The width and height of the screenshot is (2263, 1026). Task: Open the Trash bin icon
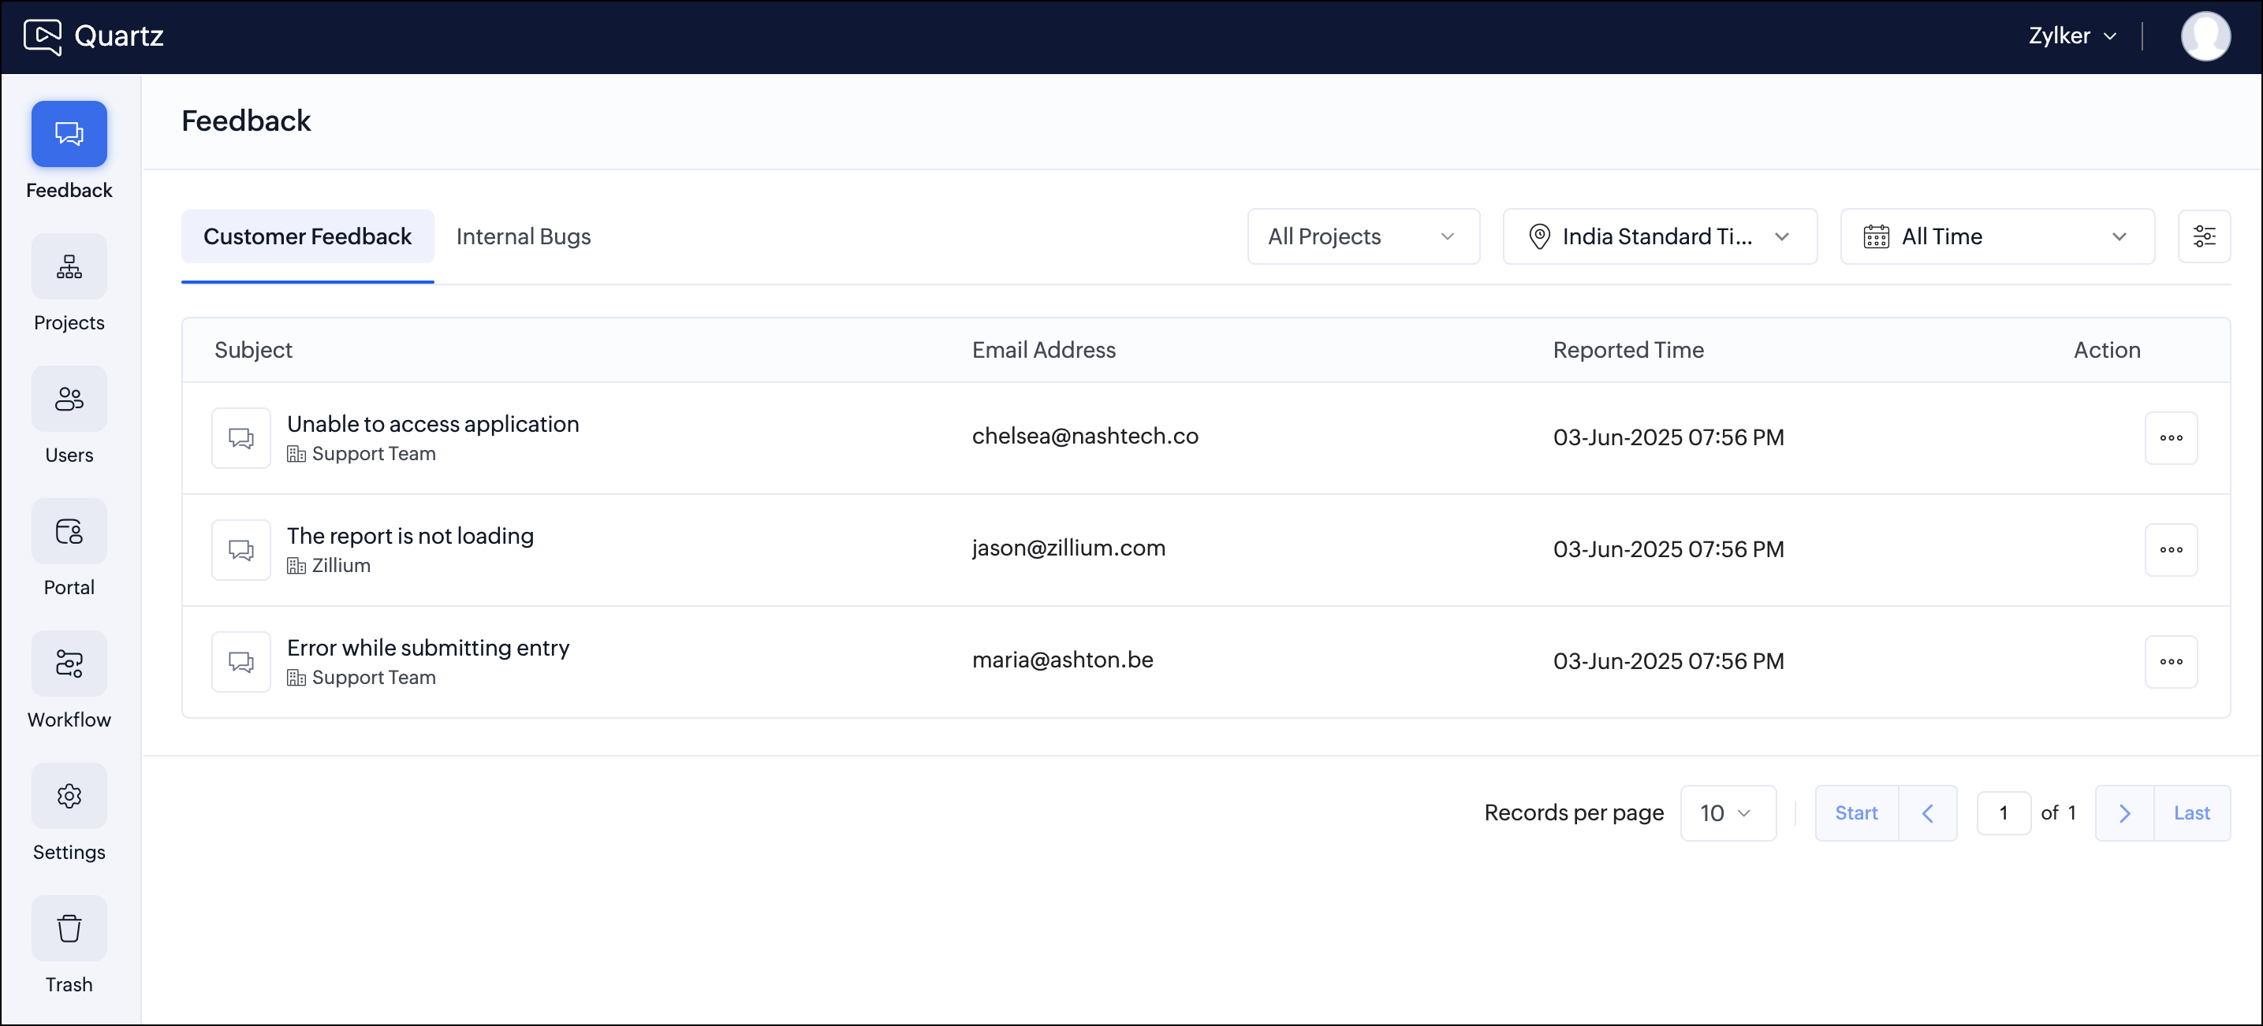69,928
